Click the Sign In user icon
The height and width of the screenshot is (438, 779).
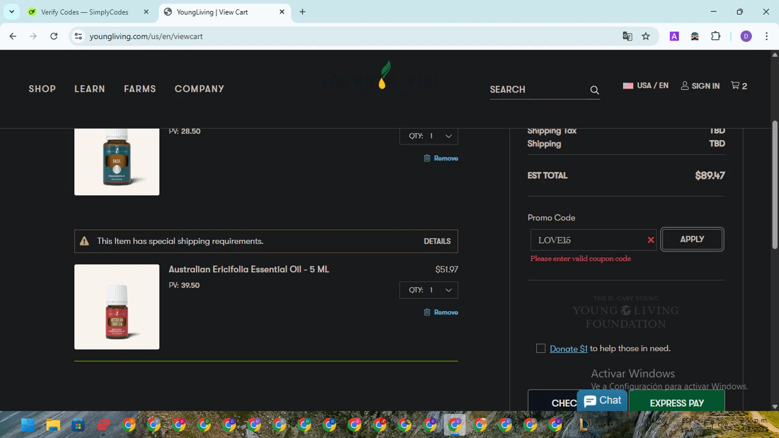click(x=685, y=86)
